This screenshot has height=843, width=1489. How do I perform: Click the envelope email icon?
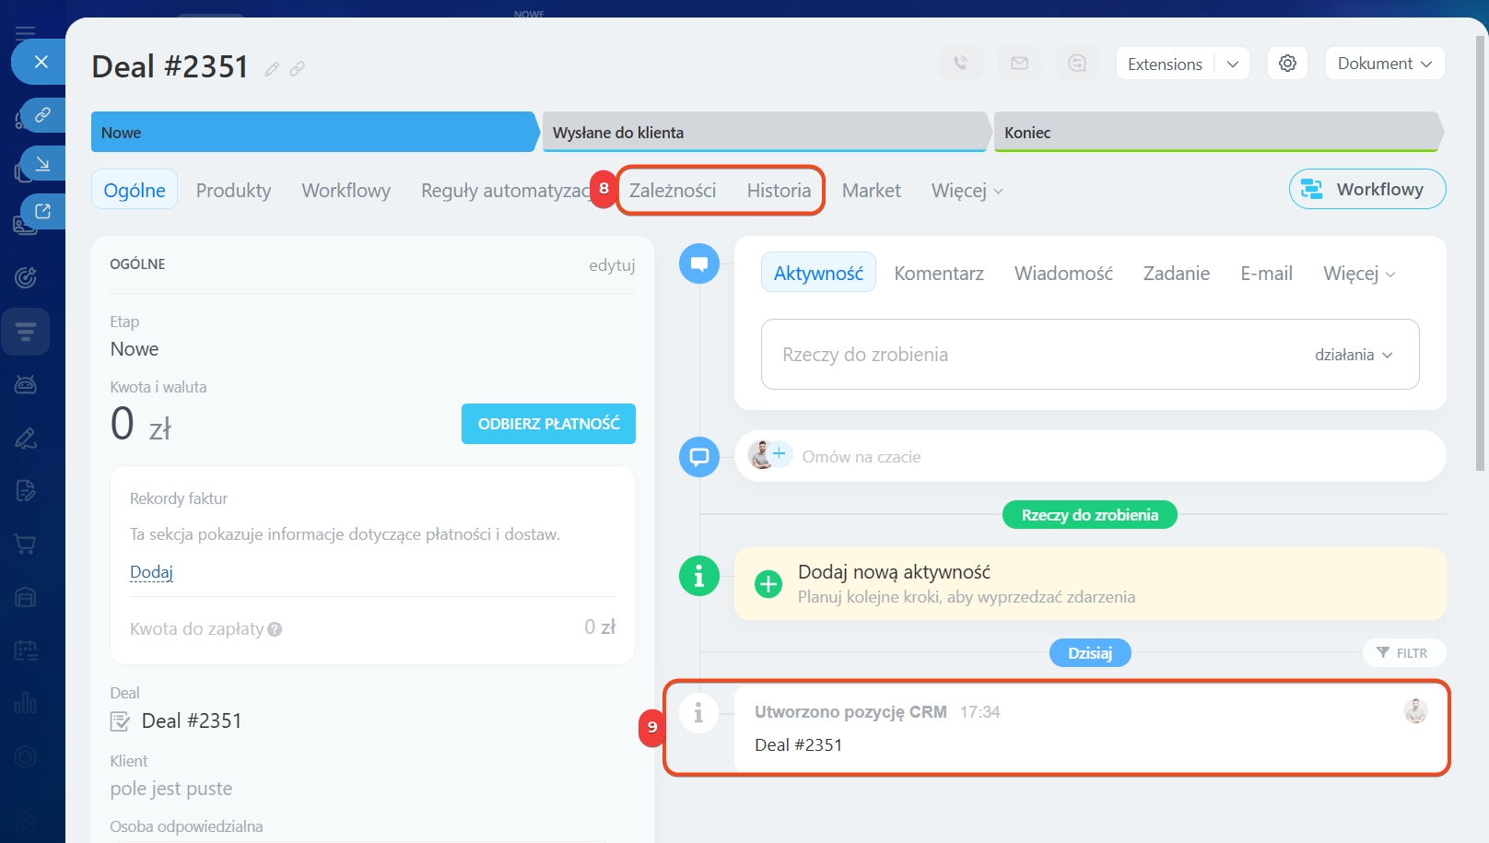1019,64
